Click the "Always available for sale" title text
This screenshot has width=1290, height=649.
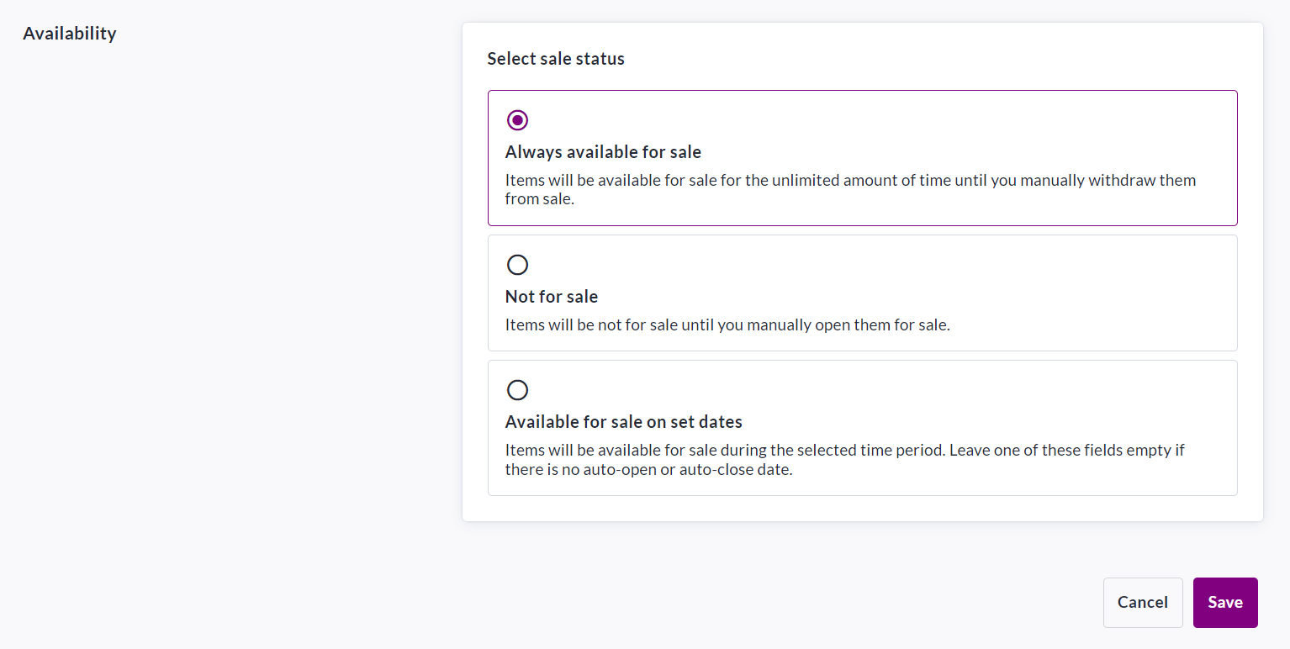pos(603,152)
